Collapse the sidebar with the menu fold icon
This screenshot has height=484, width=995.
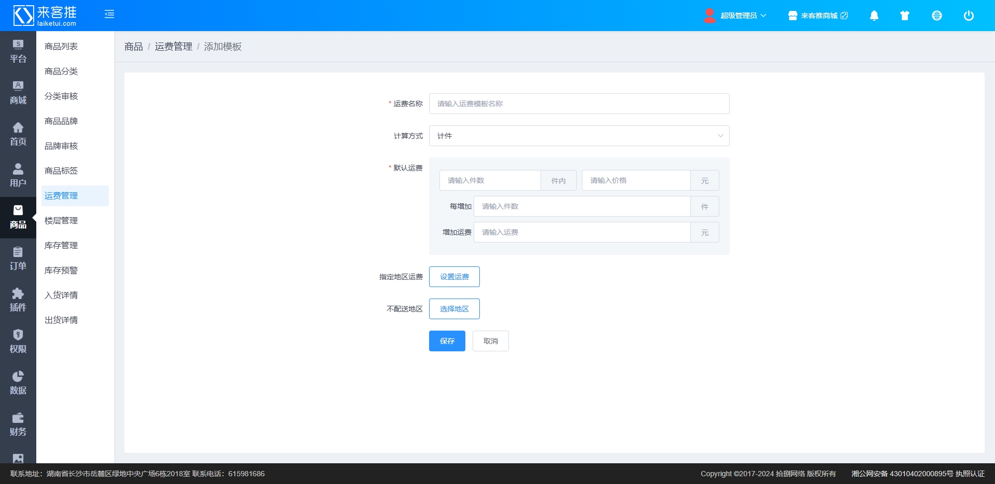[109, 15]
